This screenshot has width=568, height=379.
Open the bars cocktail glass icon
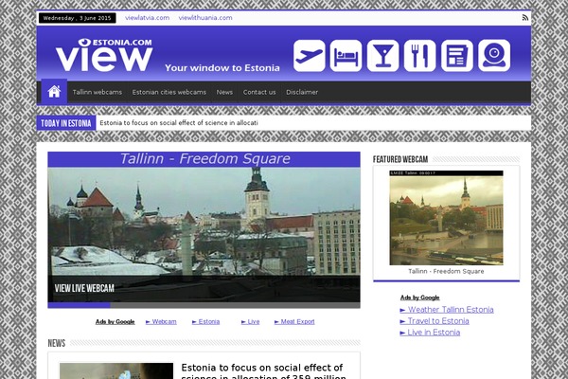382,56
